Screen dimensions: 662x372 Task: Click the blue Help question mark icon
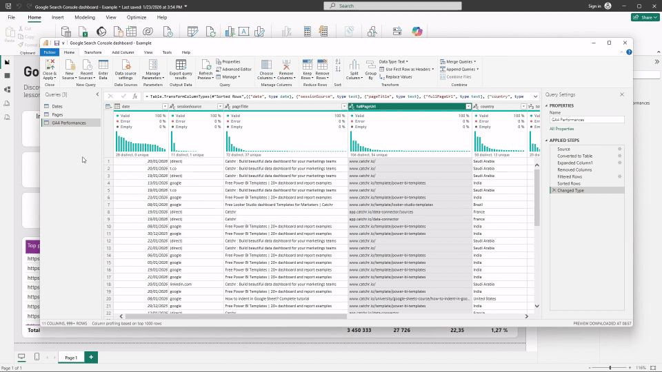coord(629,52)
